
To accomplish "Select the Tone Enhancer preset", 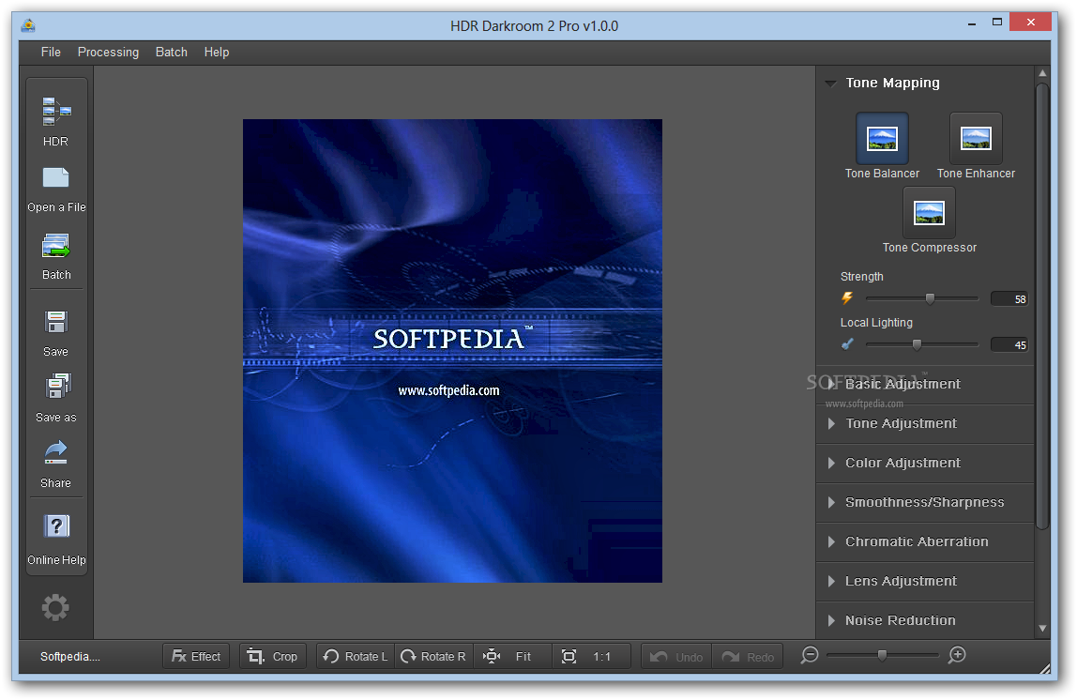I will (976, 139).
